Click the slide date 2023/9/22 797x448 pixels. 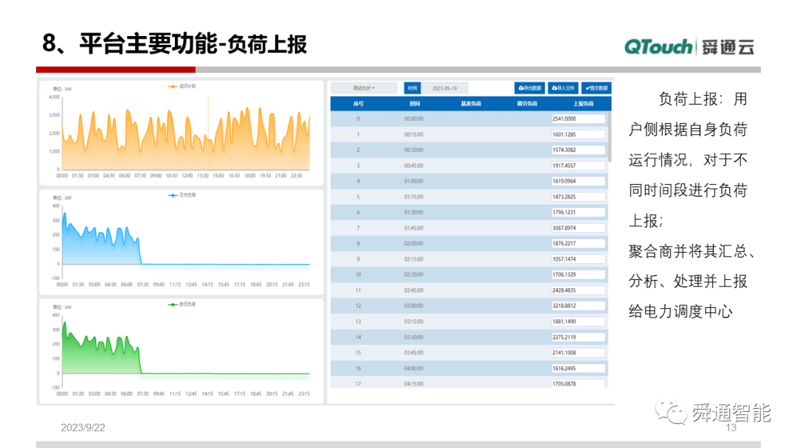(83, 427)
